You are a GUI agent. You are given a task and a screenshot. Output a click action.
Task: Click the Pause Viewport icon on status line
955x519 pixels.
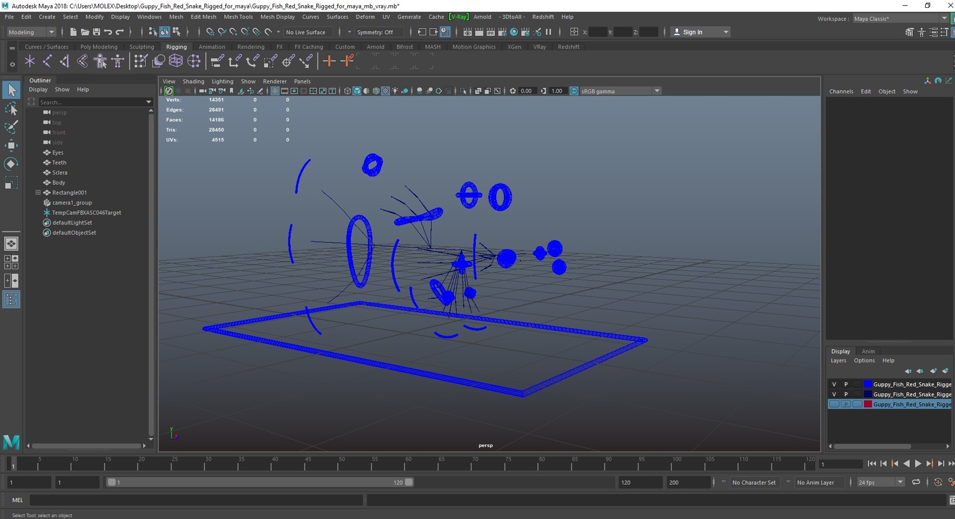click(549, 32)
